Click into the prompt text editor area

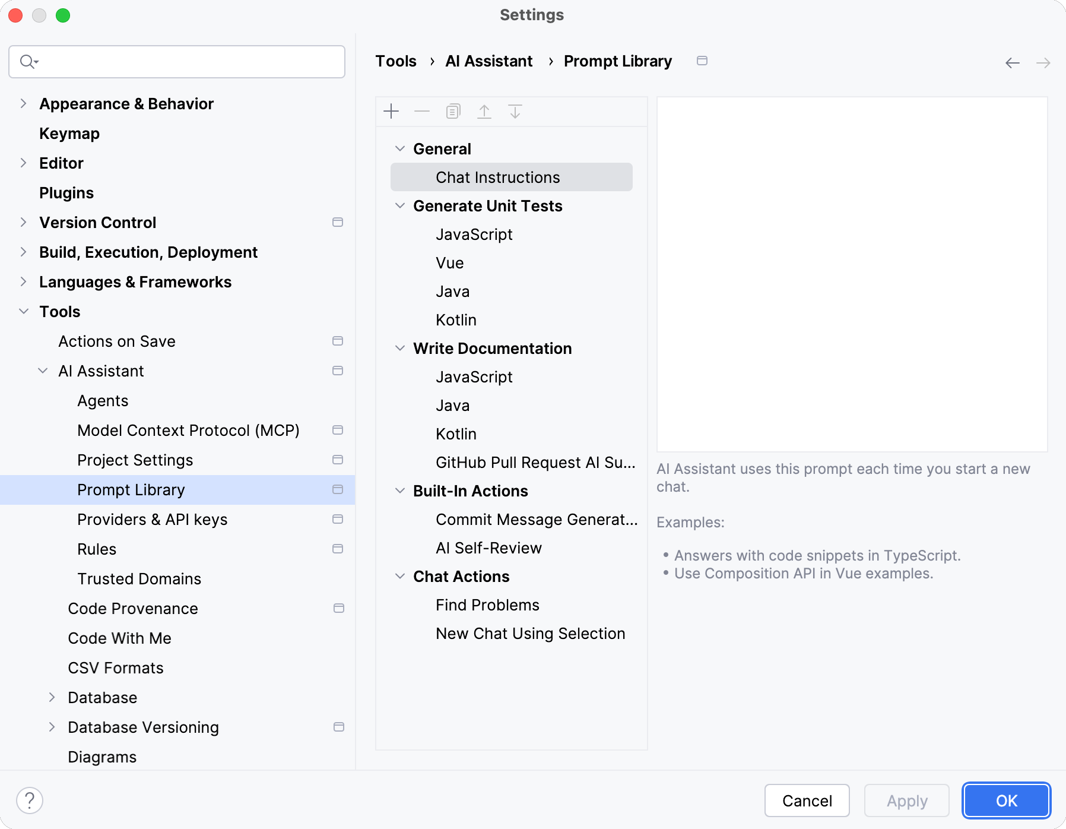[852, 274]
